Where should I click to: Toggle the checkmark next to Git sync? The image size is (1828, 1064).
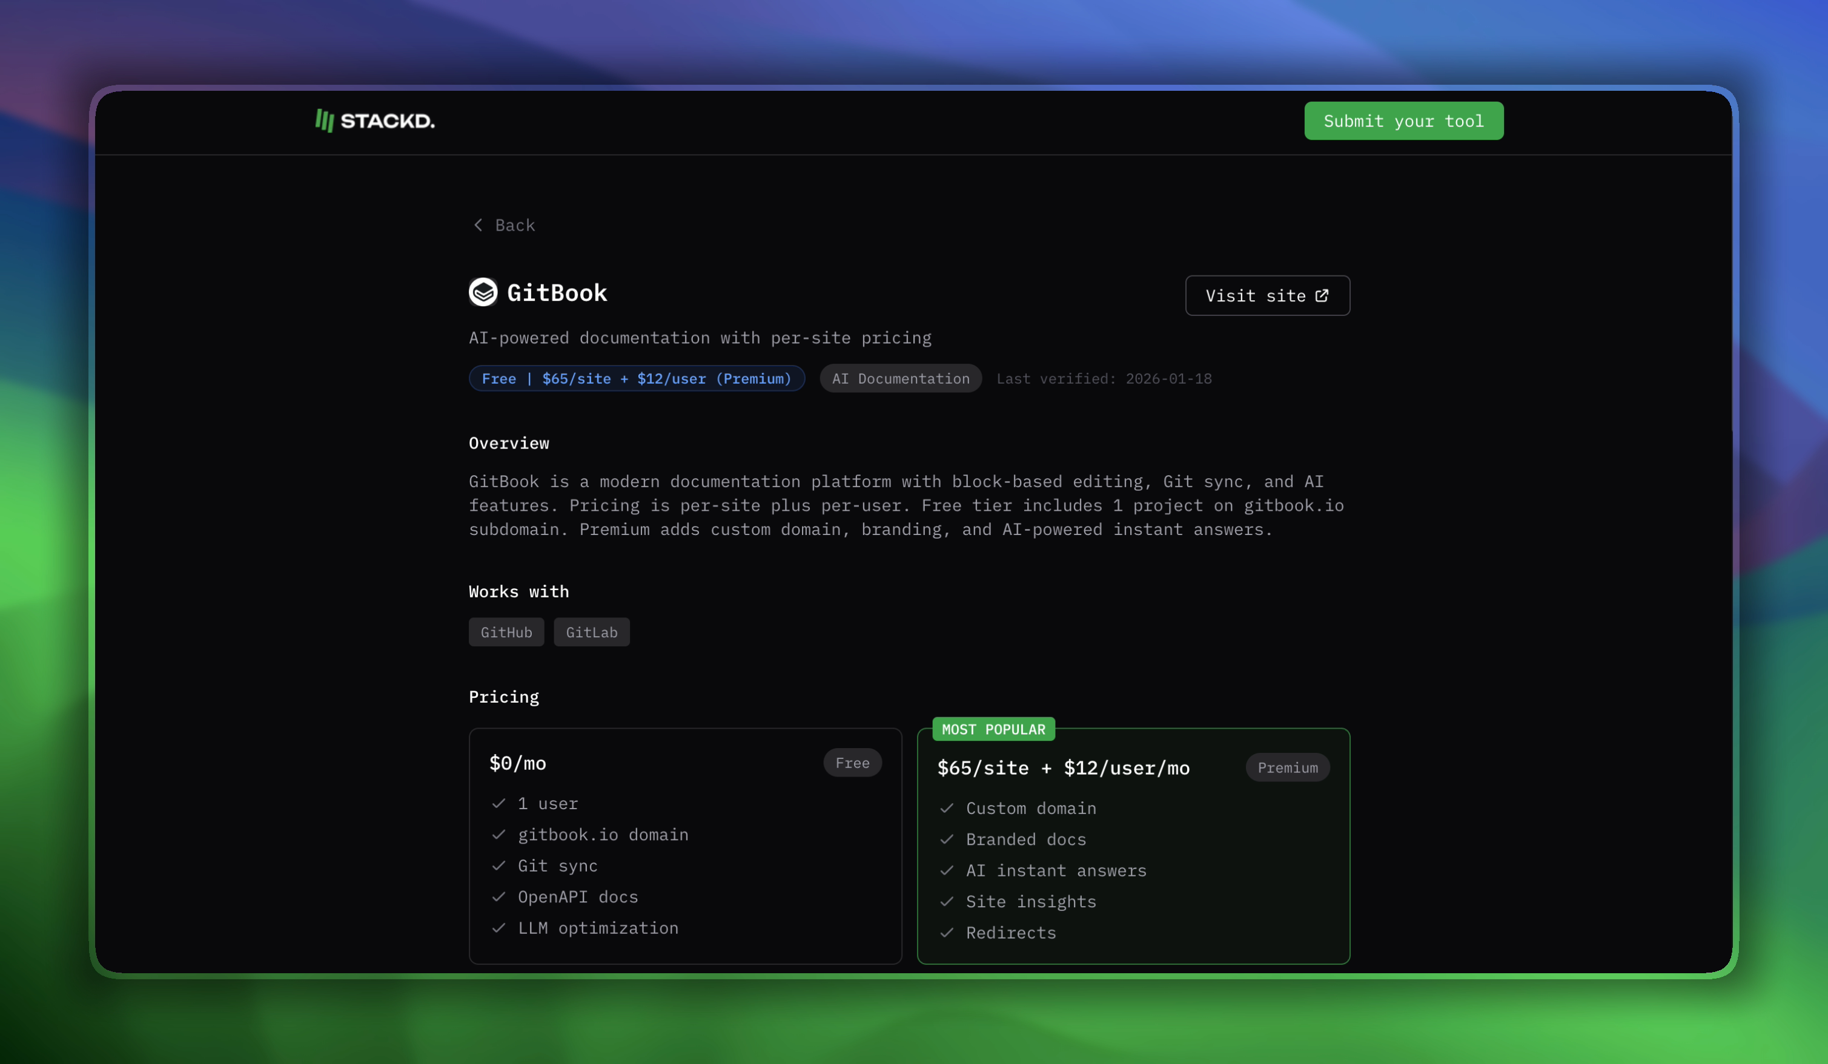click(498, 865)
